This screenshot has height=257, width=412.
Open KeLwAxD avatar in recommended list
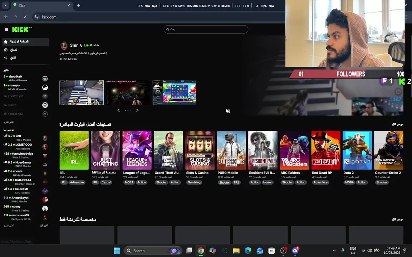[x=45, y=191]
